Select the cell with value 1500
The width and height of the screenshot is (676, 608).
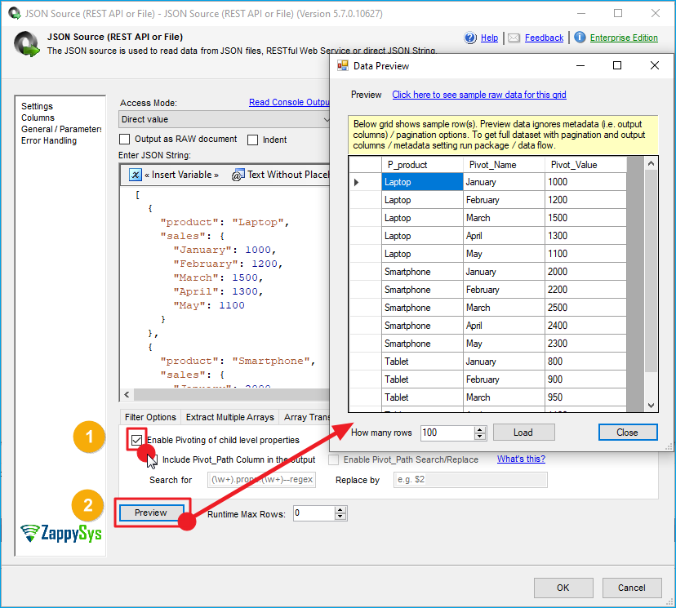[585, 218]
